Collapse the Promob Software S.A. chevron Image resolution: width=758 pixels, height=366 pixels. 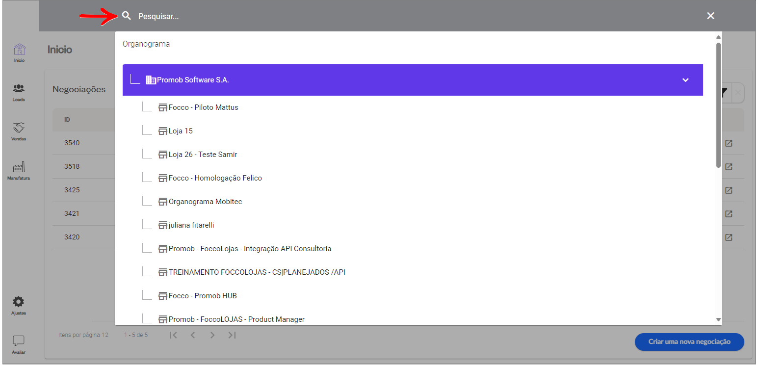click(x=685, y=80)
